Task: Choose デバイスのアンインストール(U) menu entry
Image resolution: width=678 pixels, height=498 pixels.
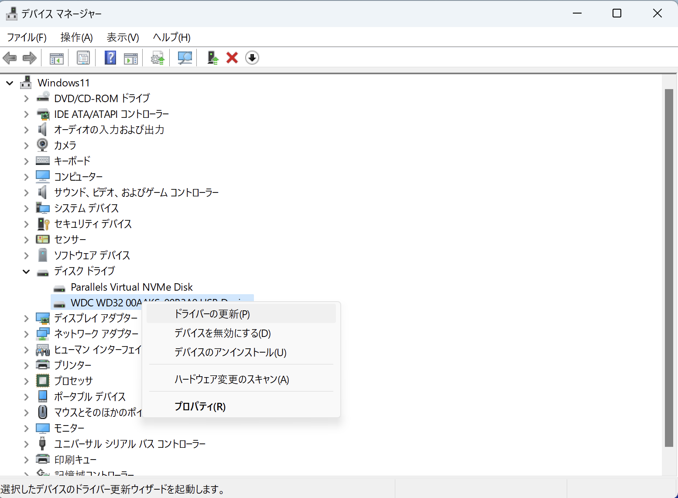Action: [x=230, y=352]
